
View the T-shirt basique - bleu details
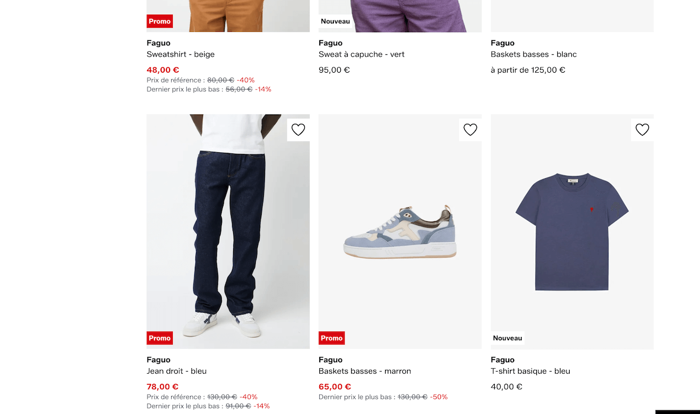530,371
